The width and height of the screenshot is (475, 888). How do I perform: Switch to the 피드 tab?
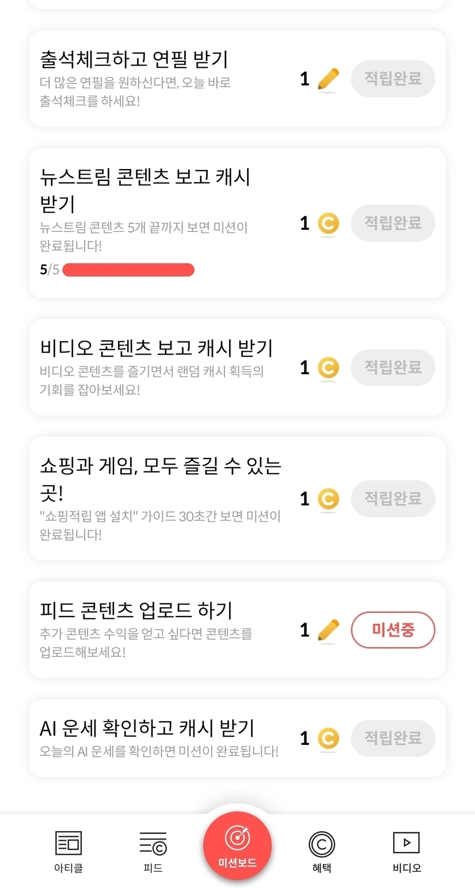(x=153, y=852)
